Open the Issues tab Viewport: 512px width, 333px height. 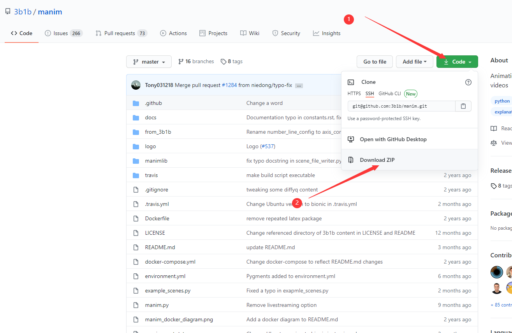tap(63, 33)
